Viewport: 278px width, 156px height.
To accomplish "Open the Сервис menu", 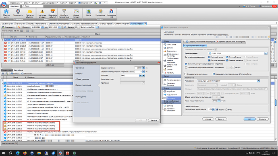I will (x=73, y=3).
